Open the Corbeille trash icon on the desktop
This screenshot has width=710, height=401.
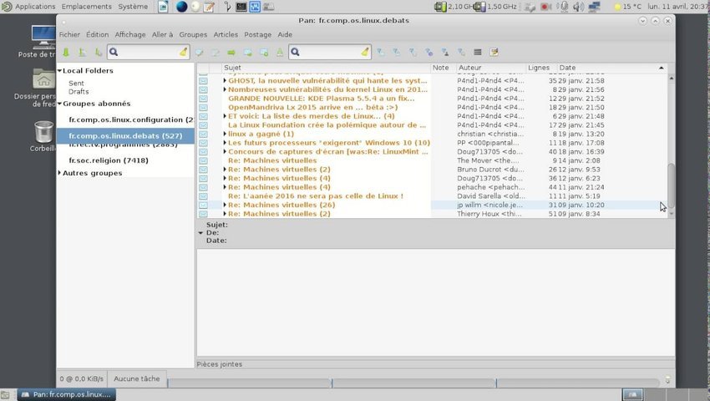click(x=43, y=132)
